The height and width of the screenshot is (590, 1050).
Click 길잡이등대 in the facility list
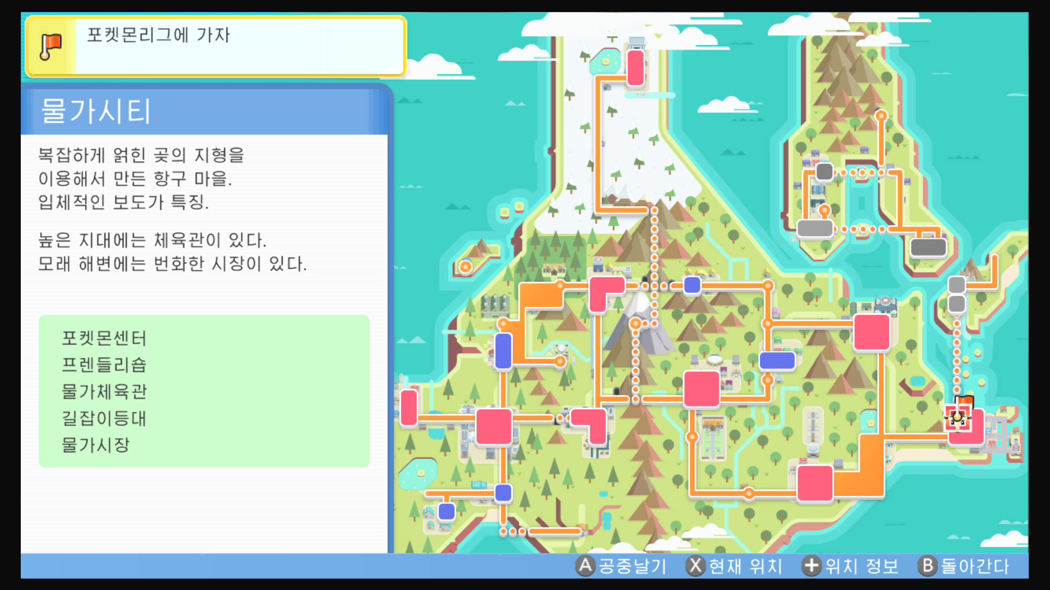104,418
